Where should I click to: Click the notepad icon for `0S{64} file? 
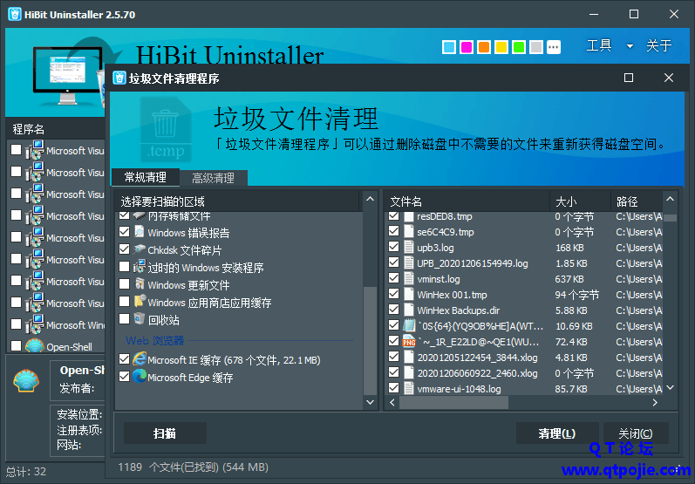pos(409,325)
